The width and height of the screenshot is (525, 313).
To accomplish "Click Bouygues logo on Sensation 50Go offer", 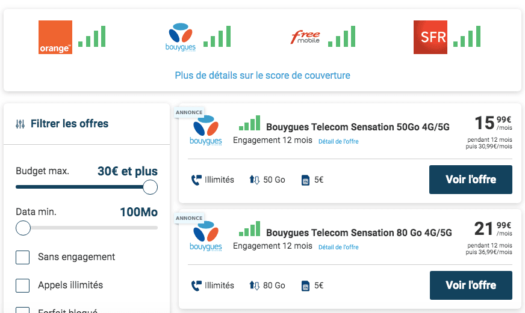I will (206, 132).
